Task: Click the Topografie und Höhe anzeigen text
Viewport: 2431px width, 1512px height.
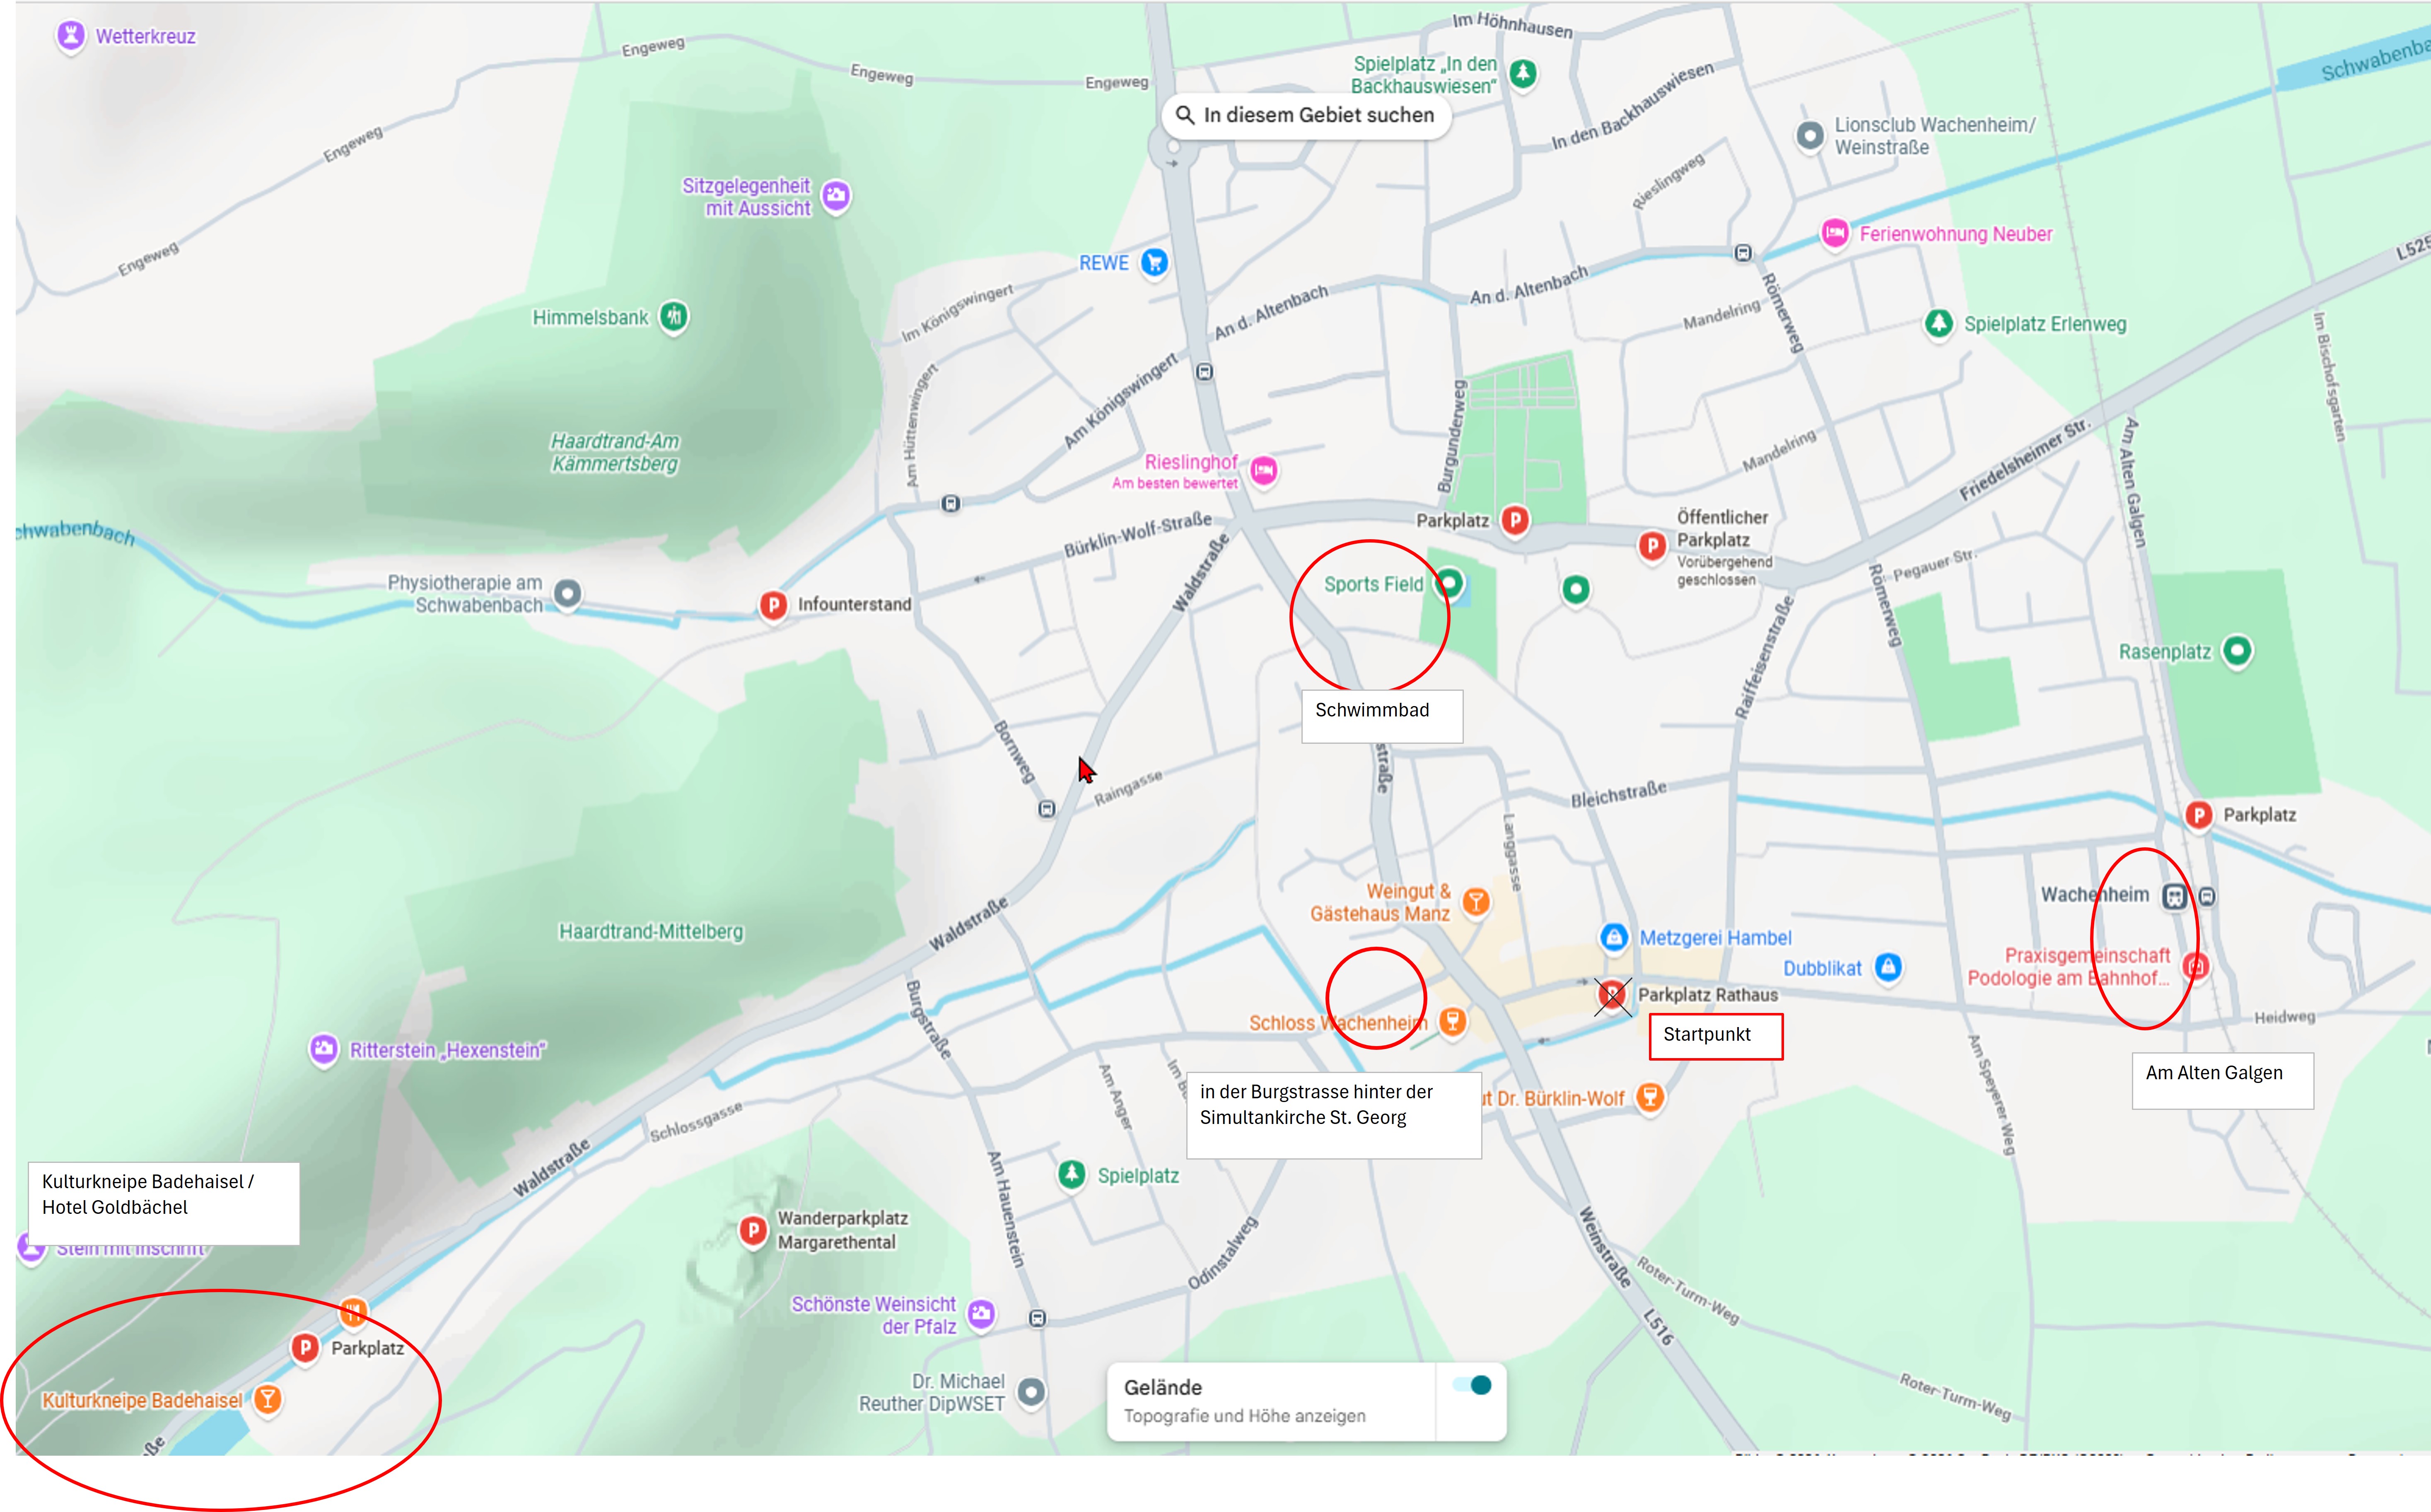Action: tap(1244, 1416)
